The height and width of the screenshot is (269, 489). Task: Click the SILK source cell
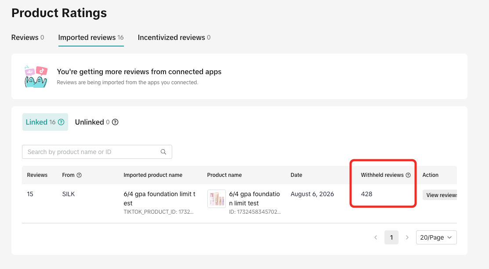click(69, 194)
